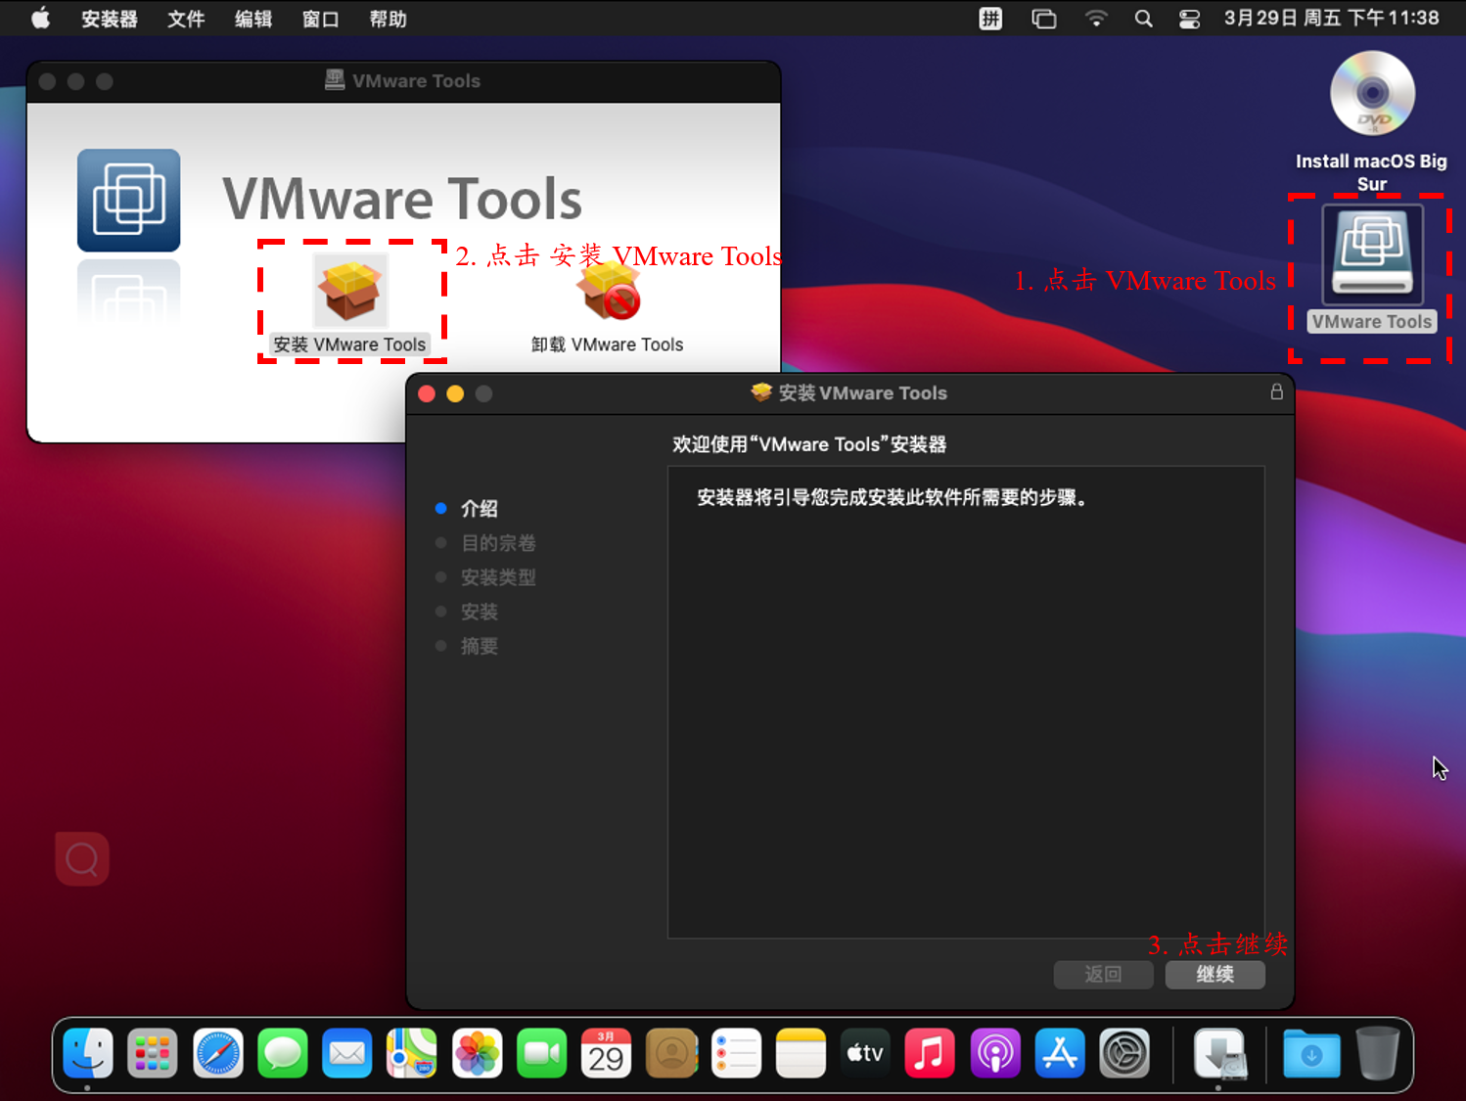The image size is (1466, 1101).
Task: Open the Downloads folder in the Dock
Action: click(x=1311, y=1053)
